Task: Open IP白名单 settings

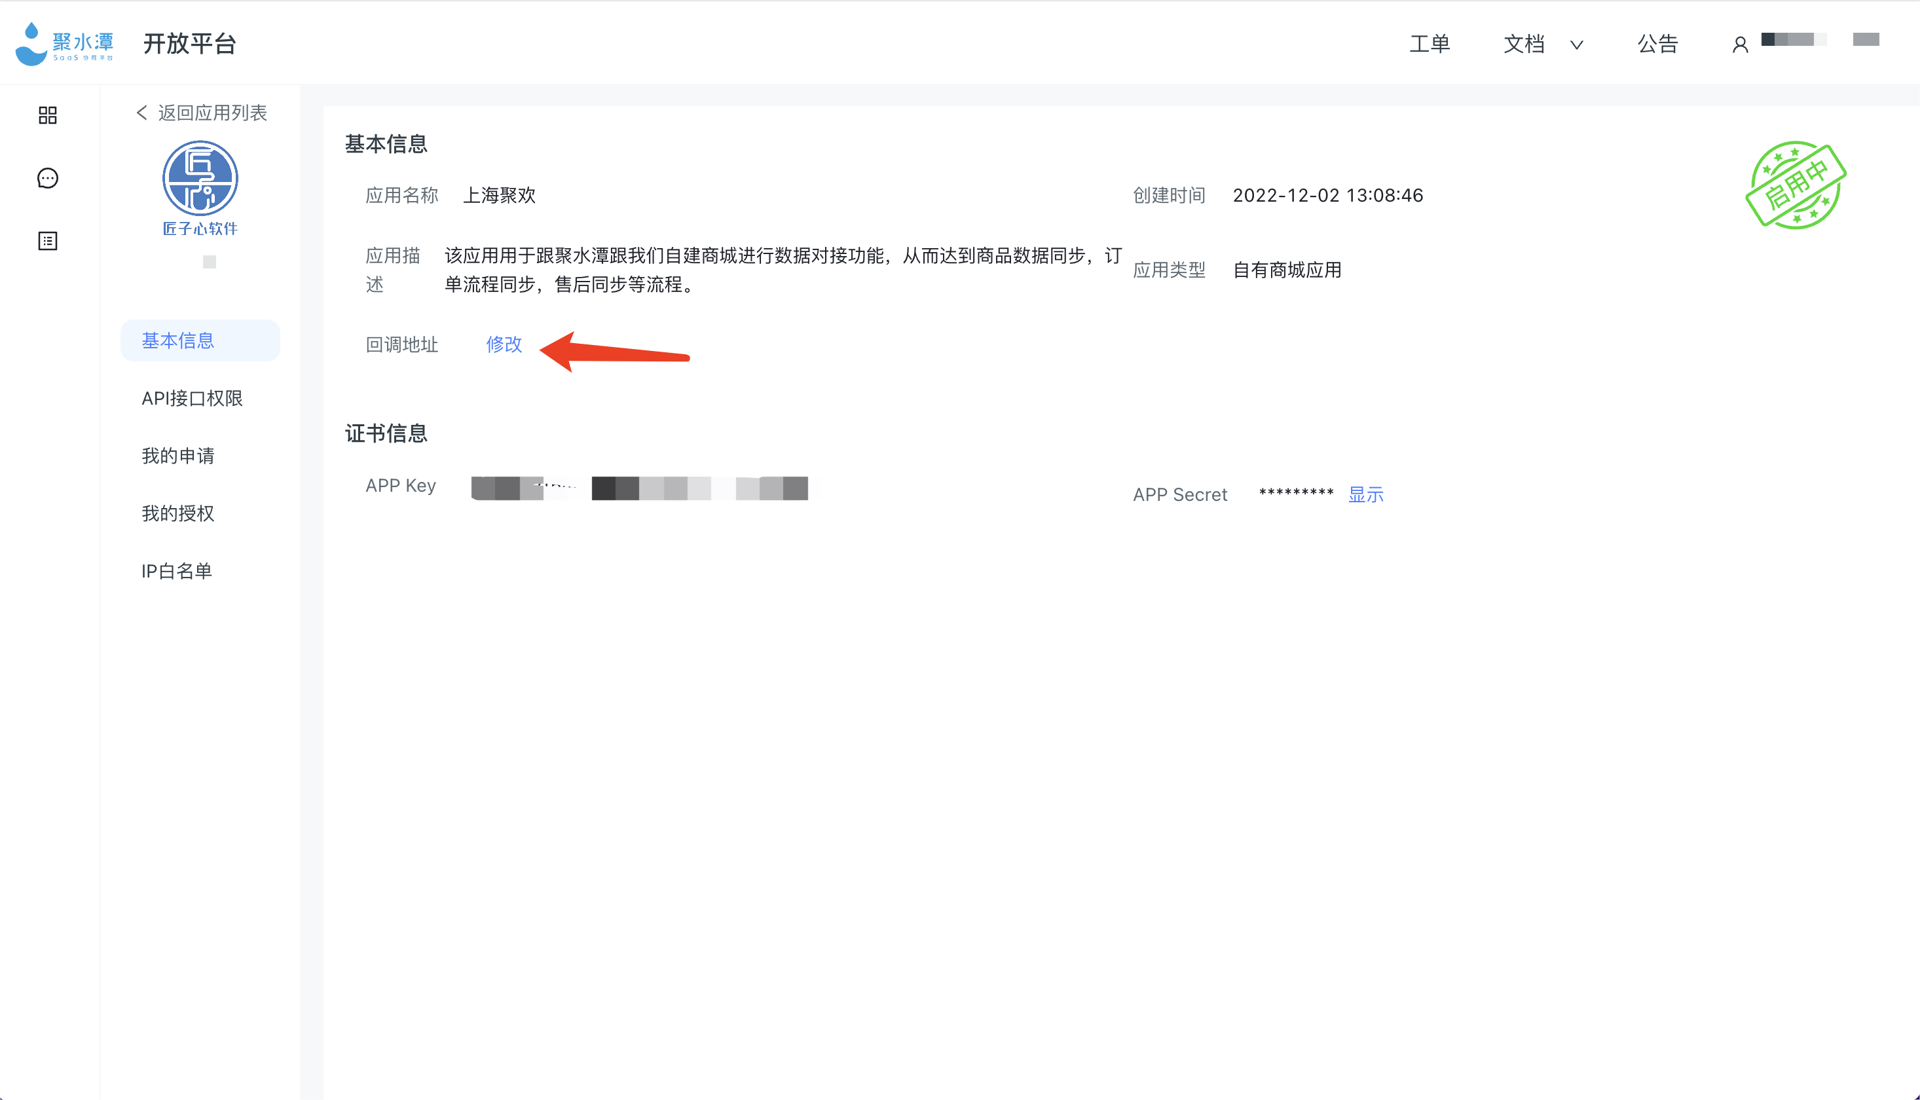Action: pyautogui.click(x=177, y=571)
